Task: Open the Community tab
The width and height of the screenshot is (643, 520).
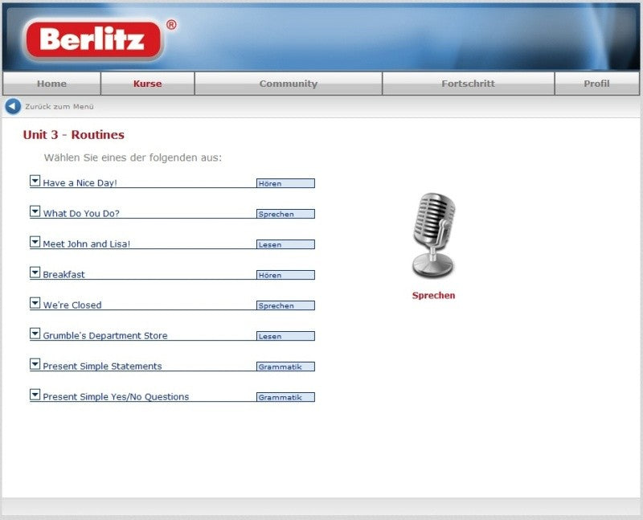Action: pos(289,84)
